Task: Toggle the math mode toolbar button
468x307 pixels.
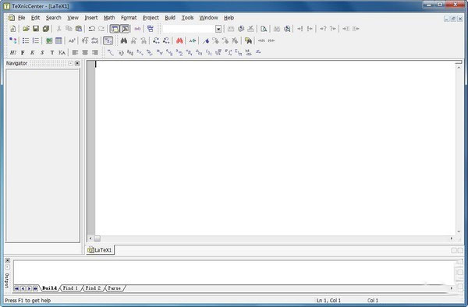Action: pyautogui.click(x=108, y=41)
